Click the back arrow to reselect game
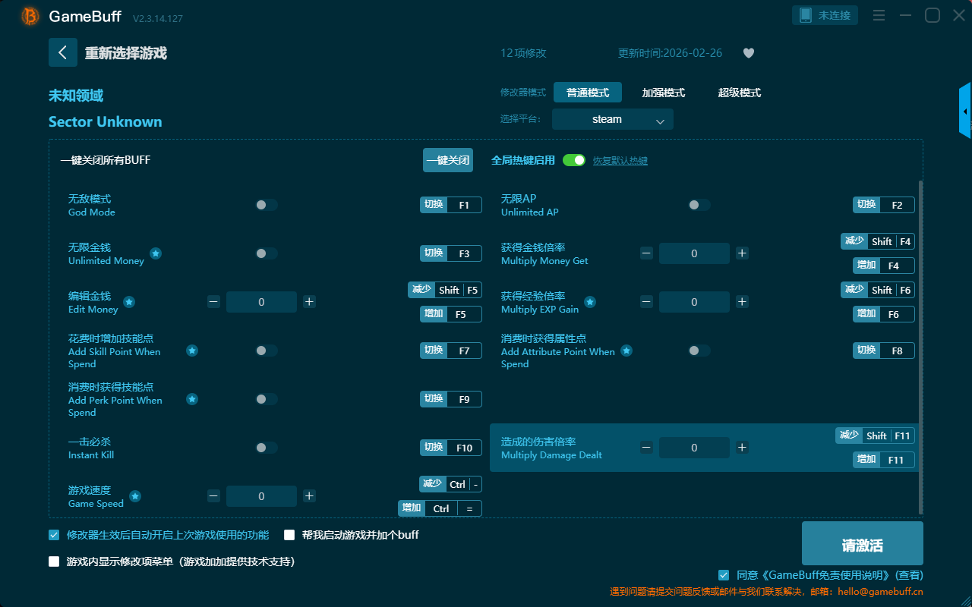The height and width of the screenshot is (607, 972). click(63, 52)
